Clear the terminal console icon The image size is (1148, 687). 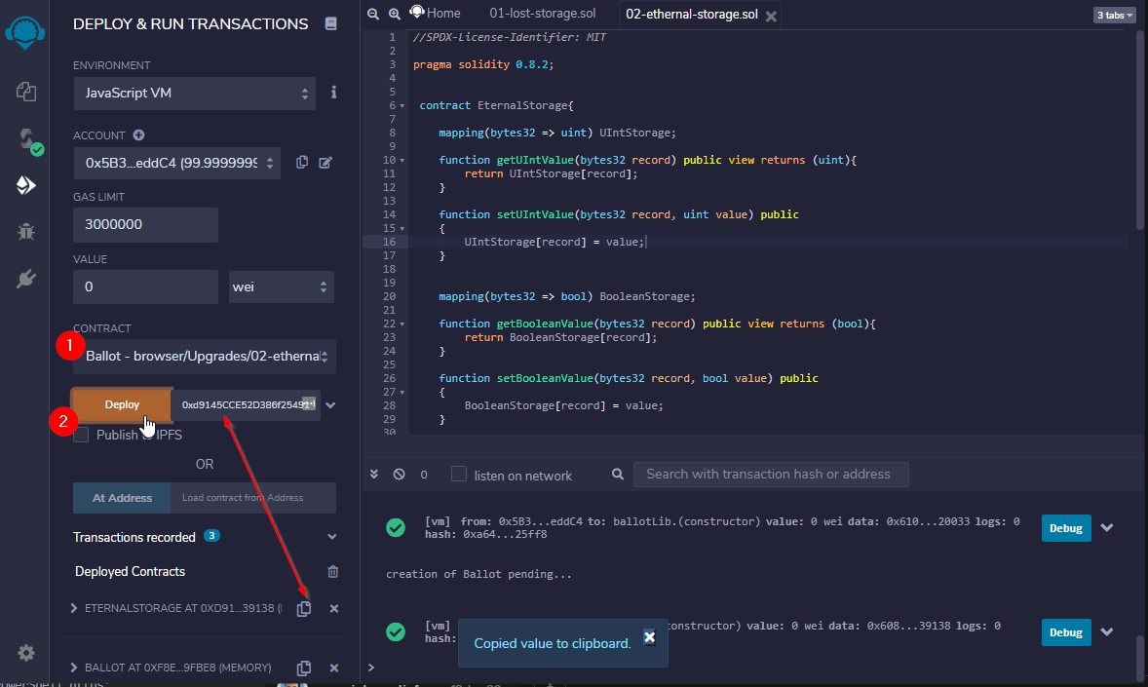[x=399, y=474]
